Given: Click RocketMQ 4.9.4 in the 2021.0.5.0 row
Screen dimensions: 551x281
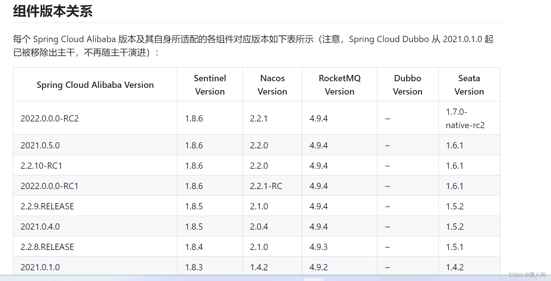Looking at the screenshot, I should click(x=340, y=145).
